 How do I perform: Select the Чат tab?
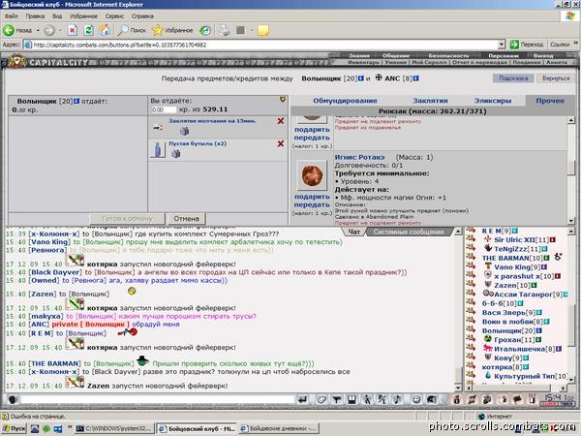click(x=354, y=232)
